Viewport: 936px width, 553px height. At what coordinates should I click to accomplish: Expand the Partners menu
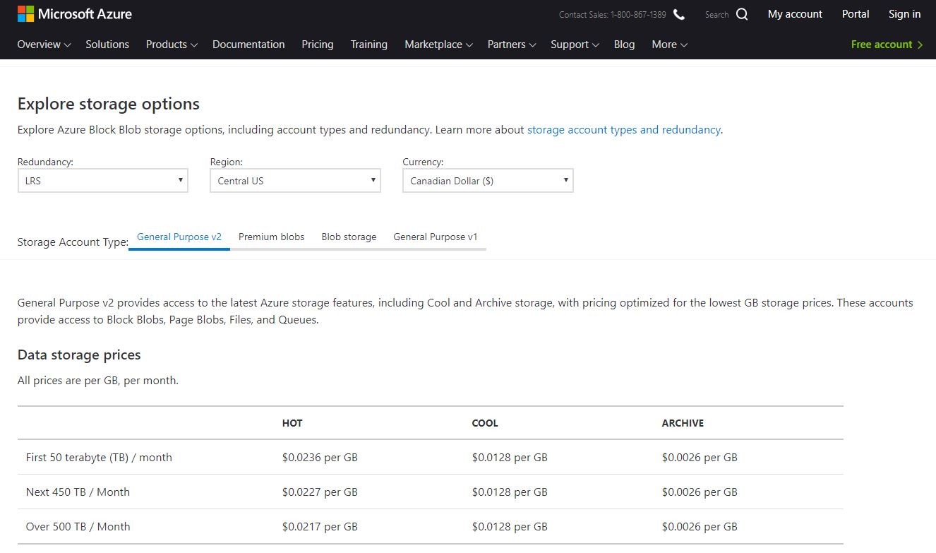511,44
